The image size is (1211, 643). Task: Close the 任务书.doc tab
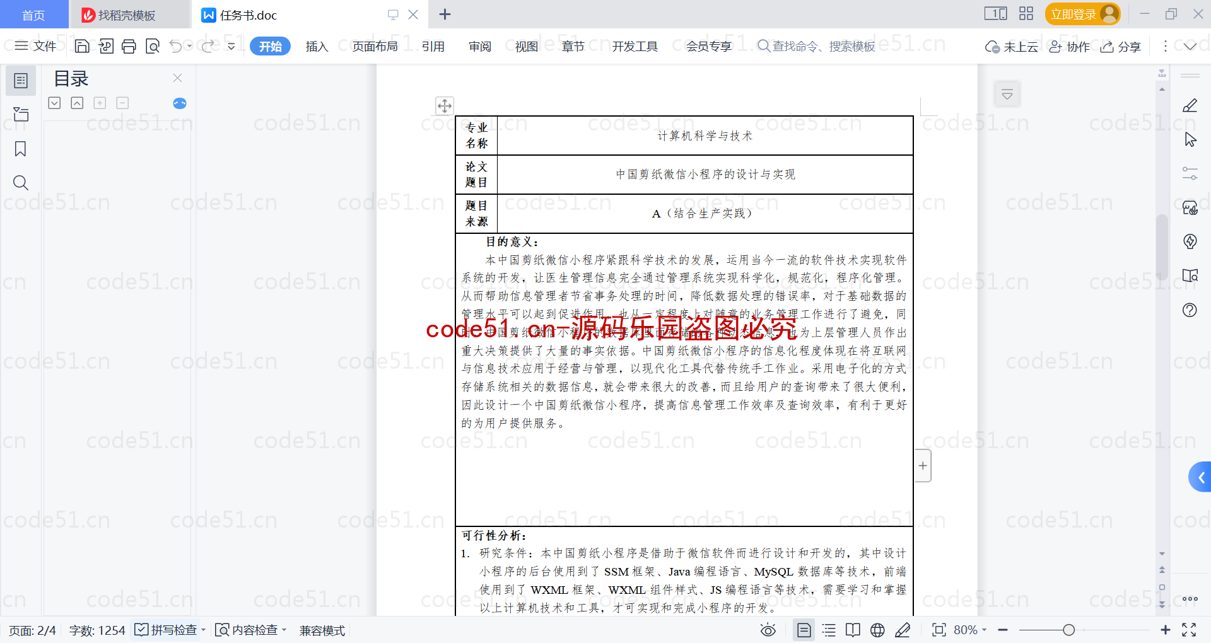click(x=413, y=14)
